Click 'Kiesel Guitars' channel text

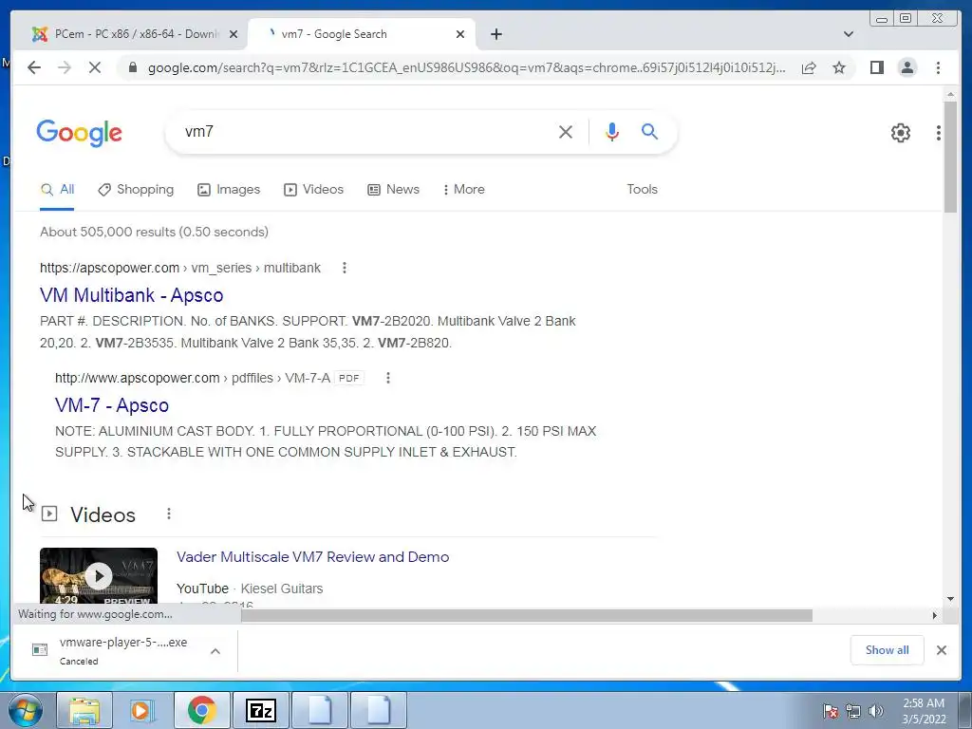281,589
